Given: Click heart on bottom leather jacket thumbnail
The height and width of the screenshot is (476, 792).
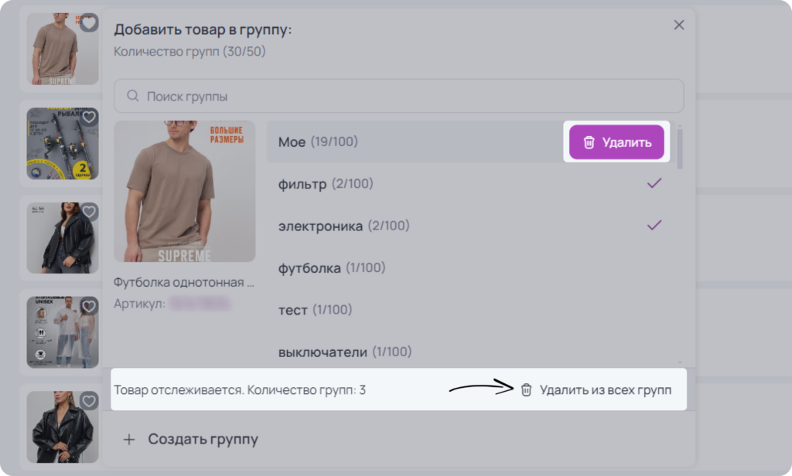Looking at the screenshot, I should coord(90,401).
